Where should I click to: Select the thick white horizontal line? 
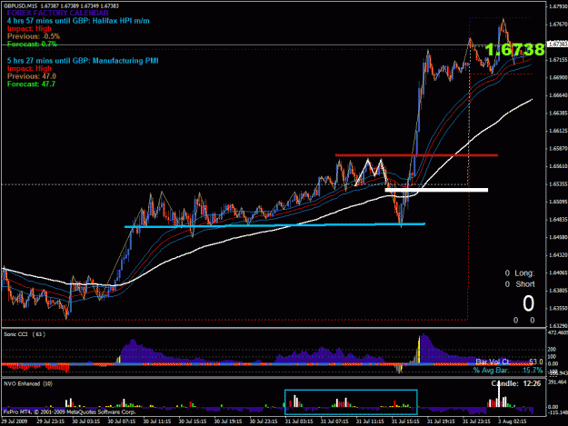coord(436,190)
